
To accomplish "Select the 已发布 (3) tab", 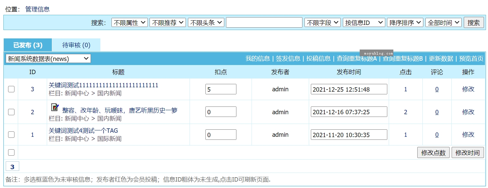I will pyautogui.click(x=28, y=45).
